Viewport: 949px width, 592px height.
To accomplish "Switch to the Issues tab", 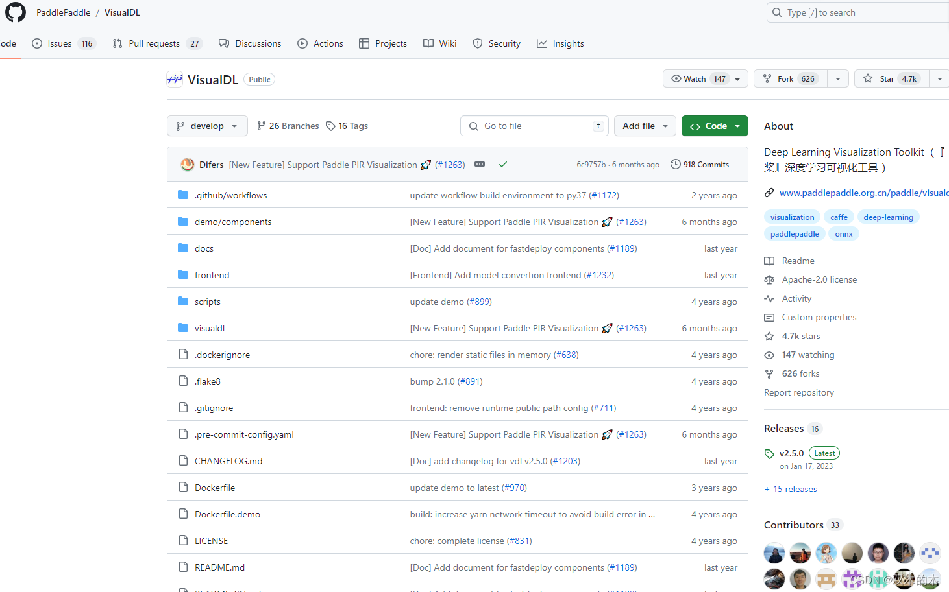I will click(x=64, y=43).
